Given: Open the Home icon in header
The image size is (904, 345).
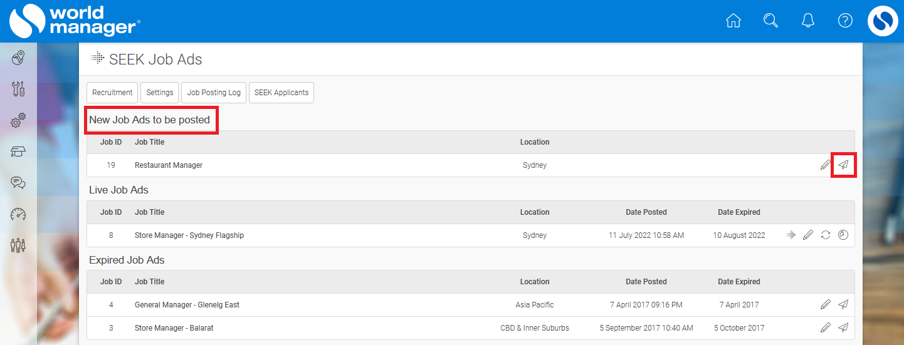Looking at the screenshot, I should coord(733,21).
